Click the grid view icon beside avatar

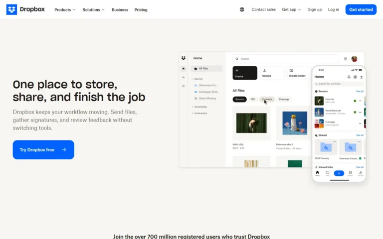pos(346,59)
